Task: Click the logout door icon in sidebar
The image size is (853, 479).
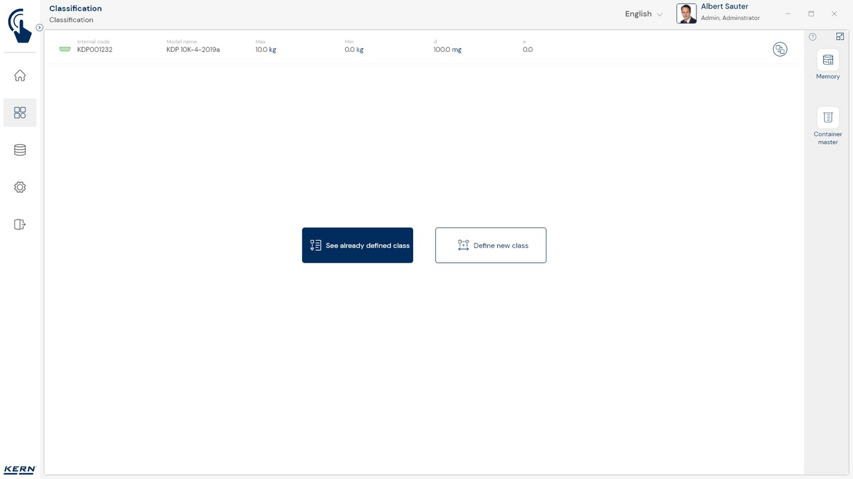Action: coord(20,225)
